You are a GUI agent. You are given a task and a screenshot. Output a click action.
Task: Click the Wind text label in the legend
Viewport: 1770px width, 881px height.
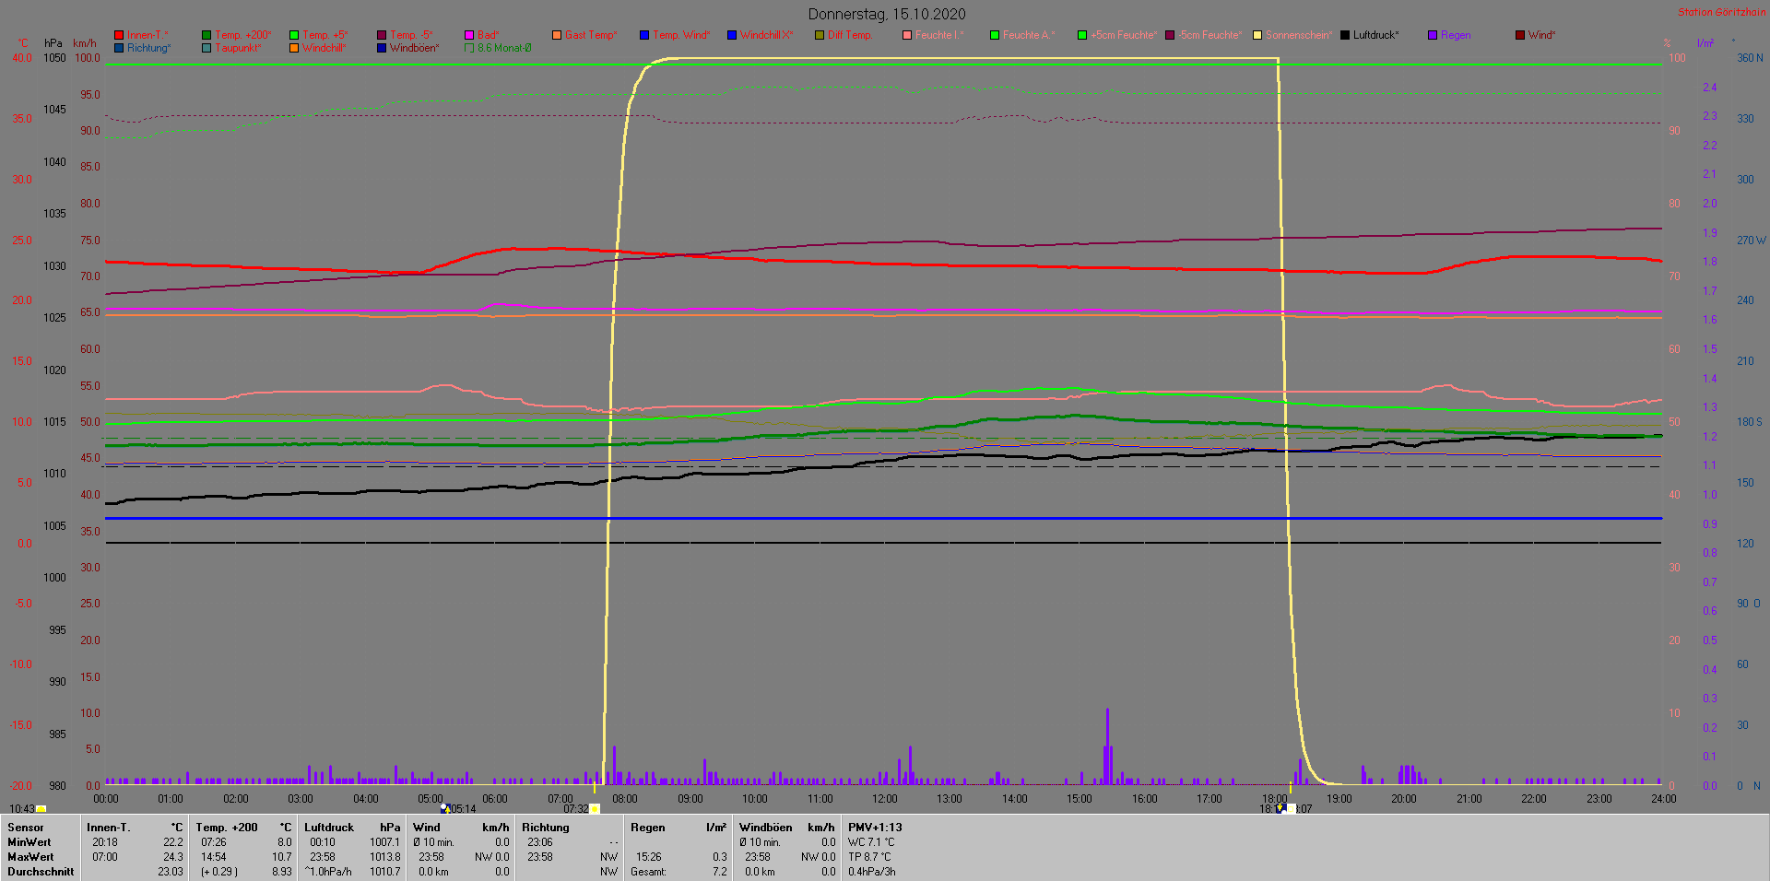click(1541, 35)
